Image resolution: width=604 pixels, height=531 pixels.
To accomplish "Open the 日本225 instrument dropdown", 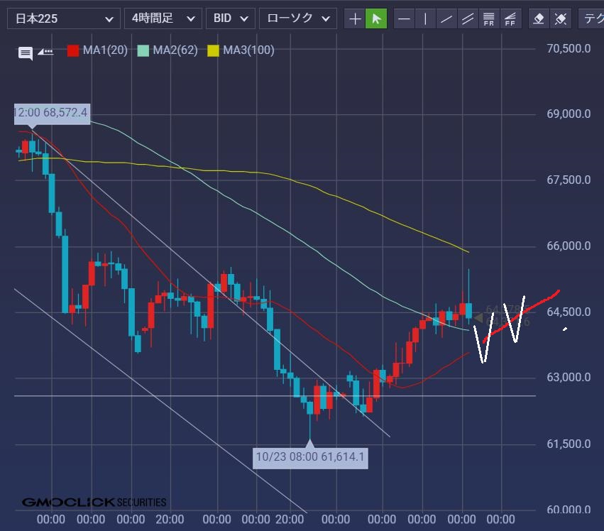I will tap(64, 18).
